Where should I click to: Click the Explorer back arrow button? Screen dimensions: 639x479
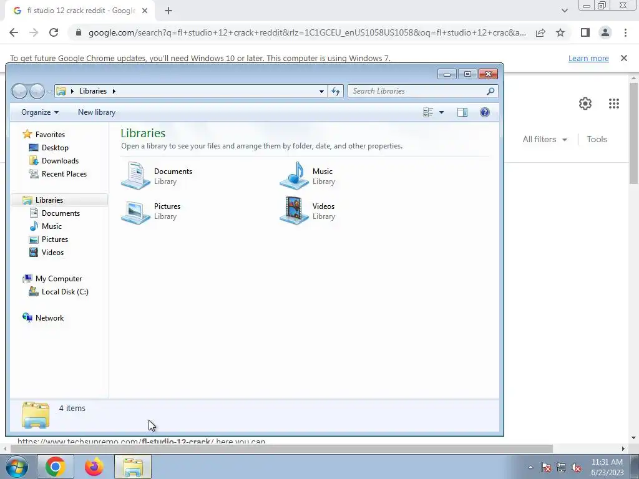pyautogui.click(x=19, y=91)
